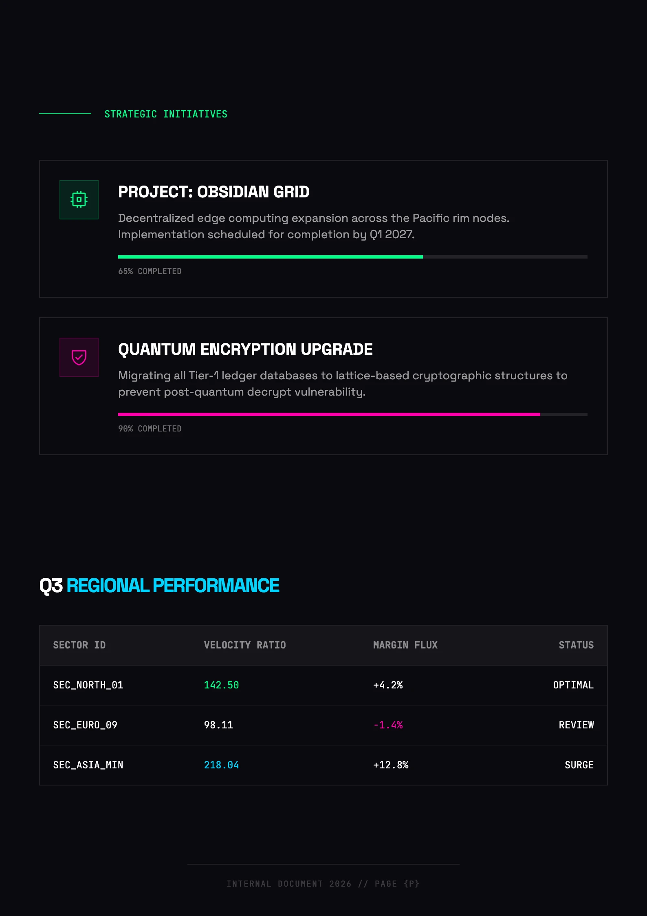
Task: Click the Strategic Initiatives section label
Action: click(166, 114)
